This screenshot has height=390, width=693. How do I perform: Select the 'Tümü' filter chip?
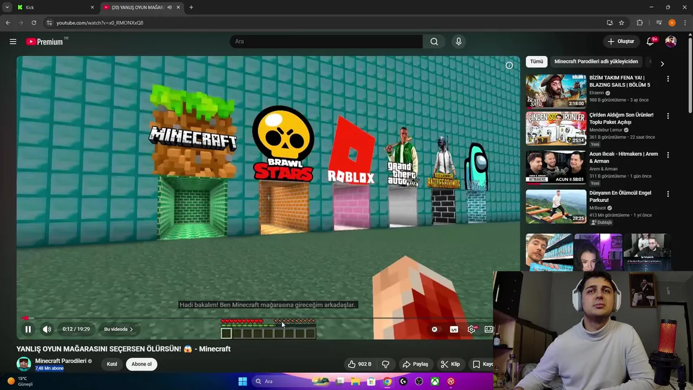click(537, 62)
